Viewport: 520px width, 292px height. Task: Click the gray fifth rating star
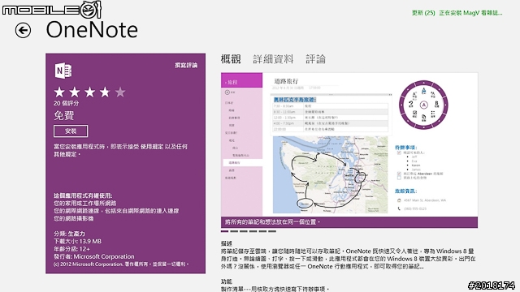(120, 92)
